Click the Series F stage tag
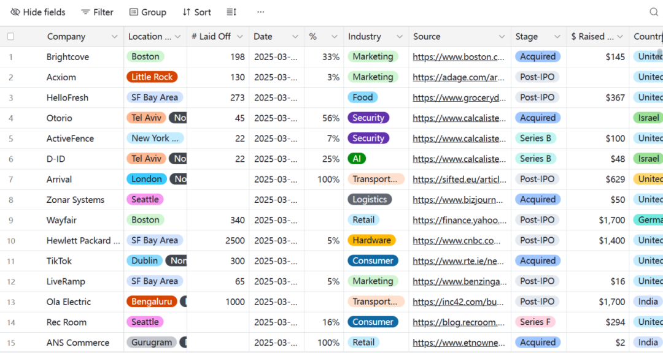The image size is (663, 353). pyautogui.click(x=535, y=322)
